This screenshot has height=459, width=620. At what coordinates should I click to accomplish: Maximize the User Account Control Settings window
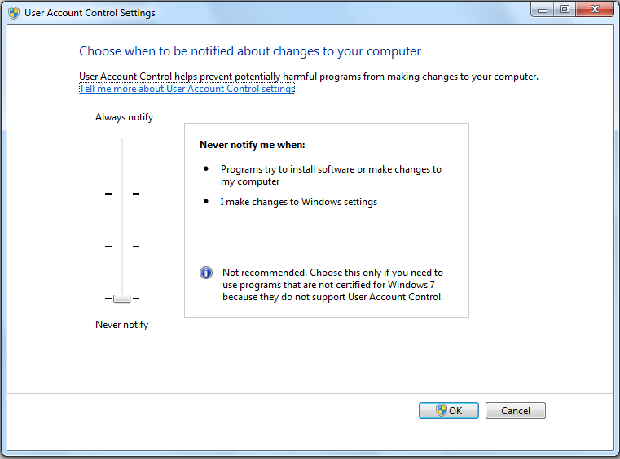[565, 10]
